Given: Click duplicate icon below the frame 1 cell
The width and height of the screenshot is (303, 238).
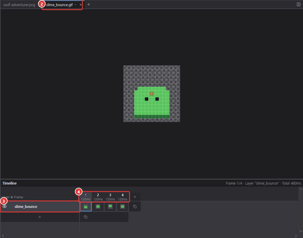Looking at the screenshot, I should click(x=86, y=217).
